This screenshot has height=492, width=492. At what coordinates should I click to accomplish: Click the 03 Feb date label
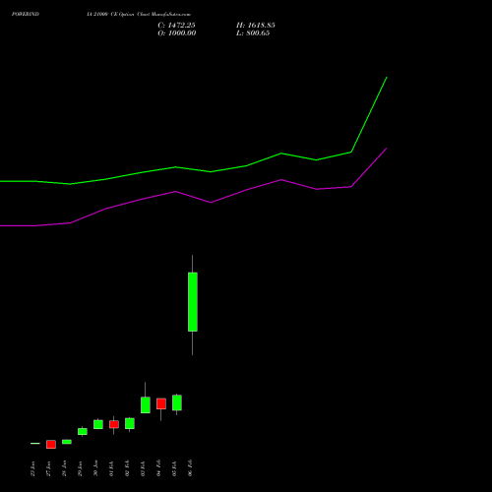point(143,468)
